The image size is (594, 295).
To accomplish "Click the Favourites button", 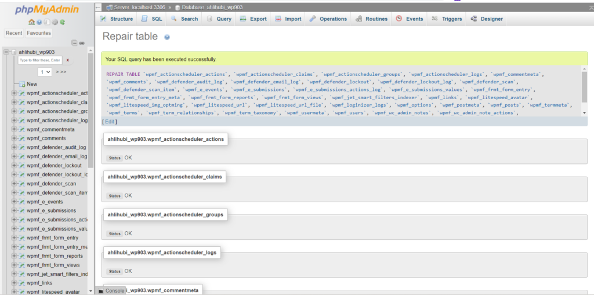I will pyautogui.click(x=39, y=33).
